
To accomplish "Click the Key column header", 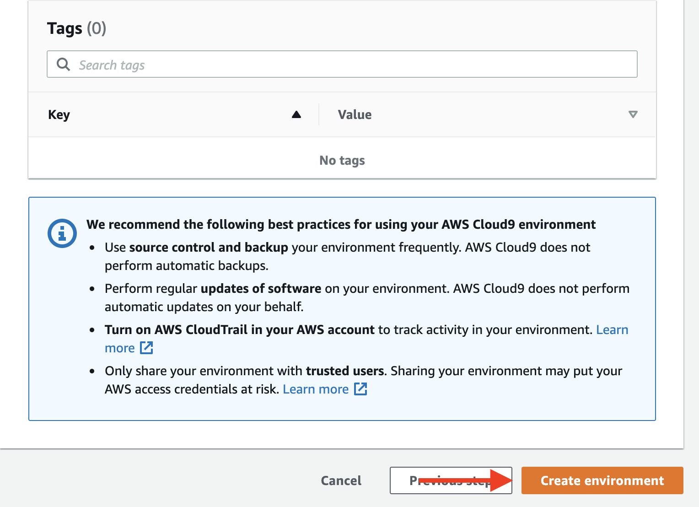I will pyautogui.click(x=59, y=114).
